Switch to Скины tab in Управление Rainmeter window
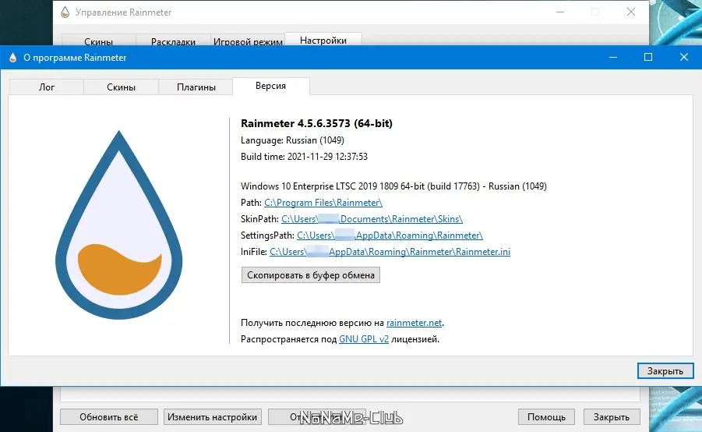The width and height of the screenshot is (702, 432). pos(98,41)
